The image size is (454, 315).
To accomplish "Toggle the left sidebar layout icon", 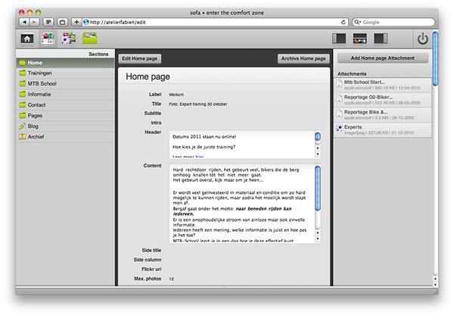I will click(339, 39).
